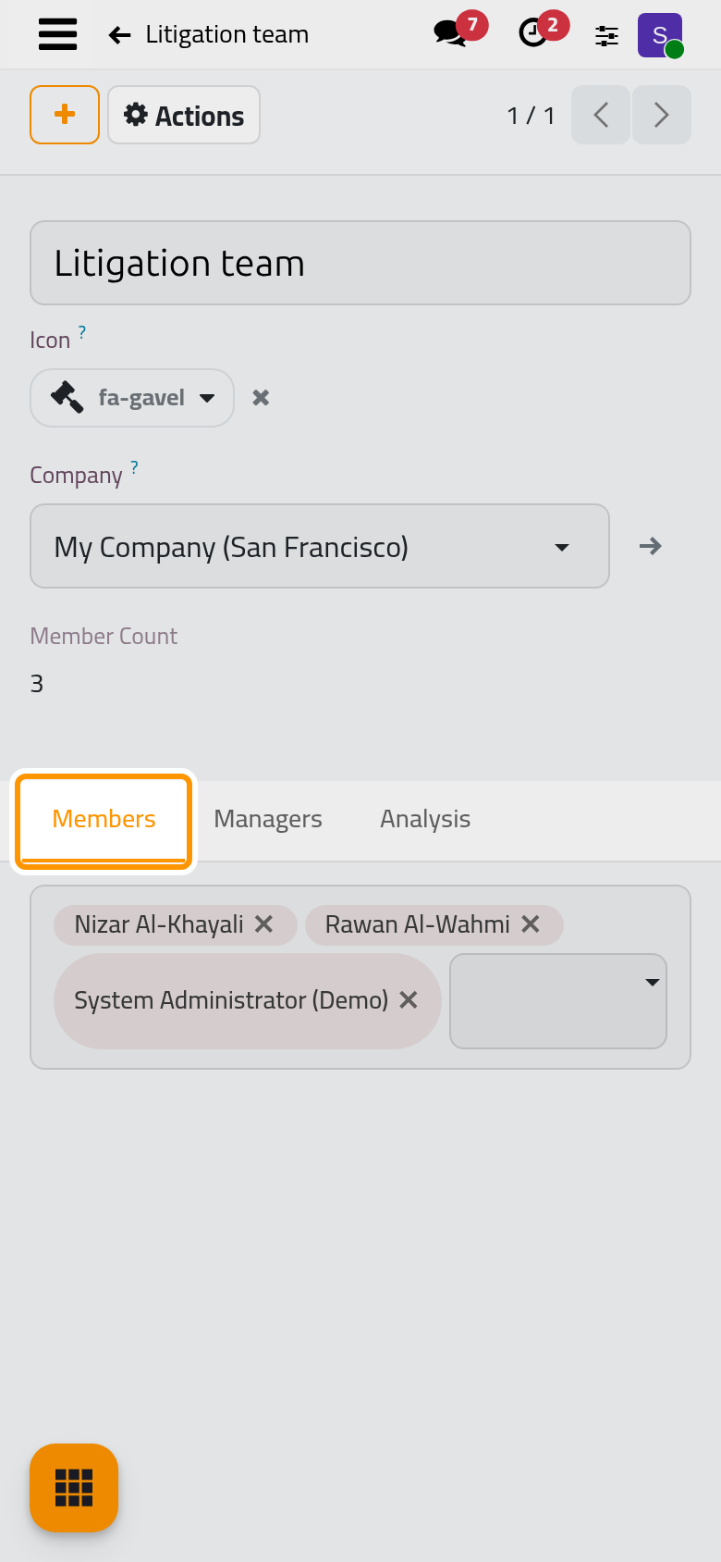Switch to the Managers tab

(x=268, y=819)
